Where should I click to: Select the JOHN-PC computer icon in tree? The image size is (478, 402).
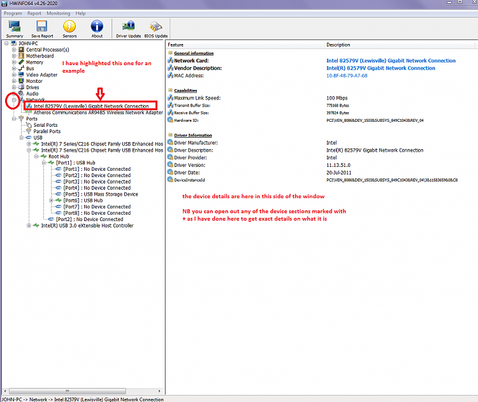[x=14, y=43]
